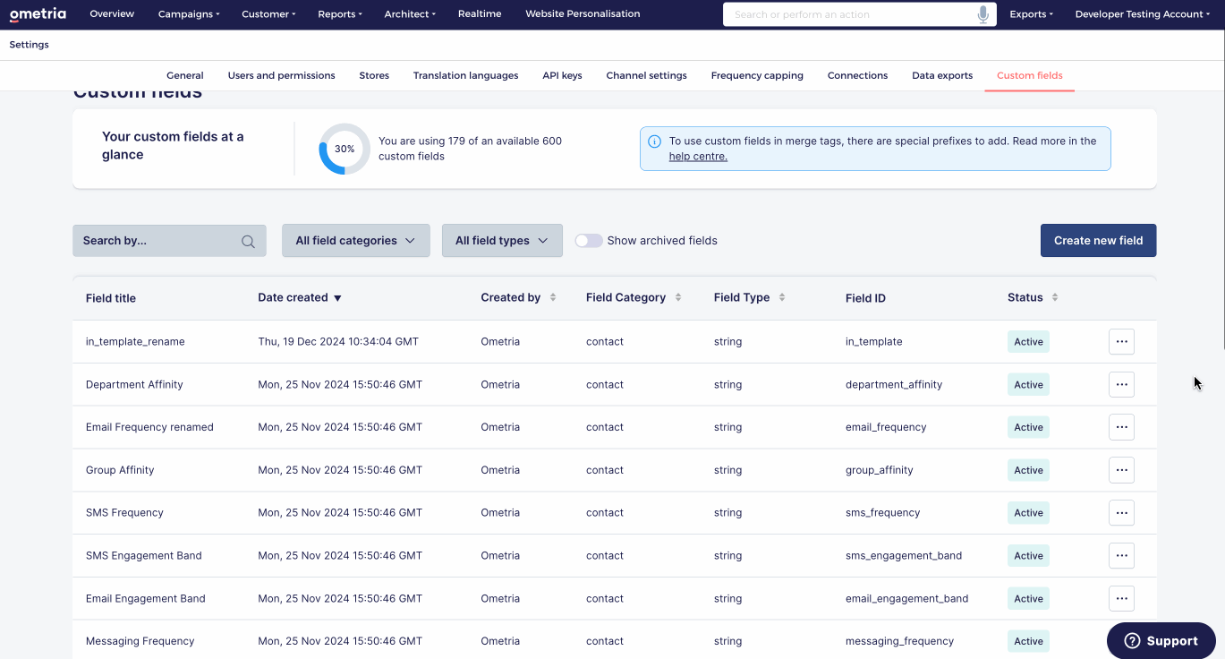Focus the Search by input field
The width and height of the screenshot is (1225, 659).
169,241
